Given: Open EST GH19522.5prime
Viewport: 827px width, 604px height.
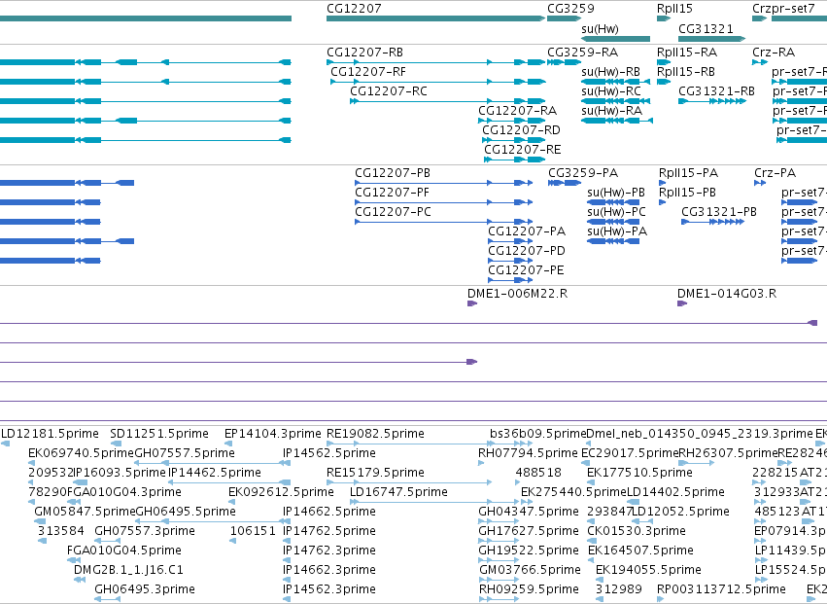Looking at the screenshot, I should [x=528, y=551].
